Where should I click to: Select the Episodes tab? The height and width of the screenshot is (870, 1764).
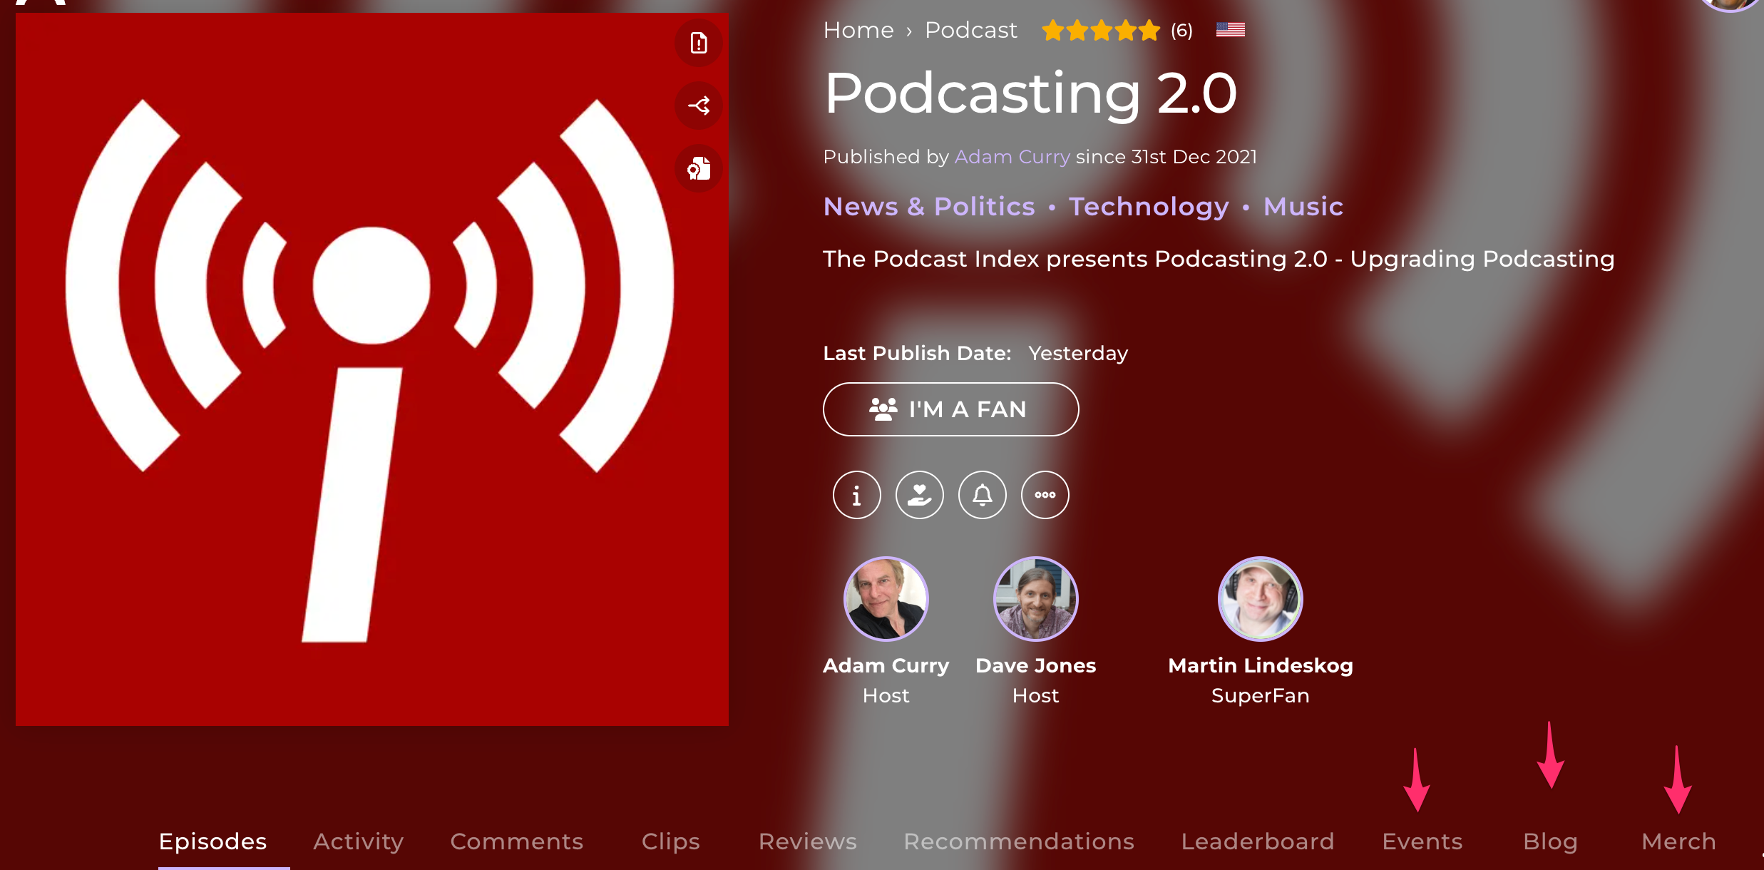coord(212,841)
